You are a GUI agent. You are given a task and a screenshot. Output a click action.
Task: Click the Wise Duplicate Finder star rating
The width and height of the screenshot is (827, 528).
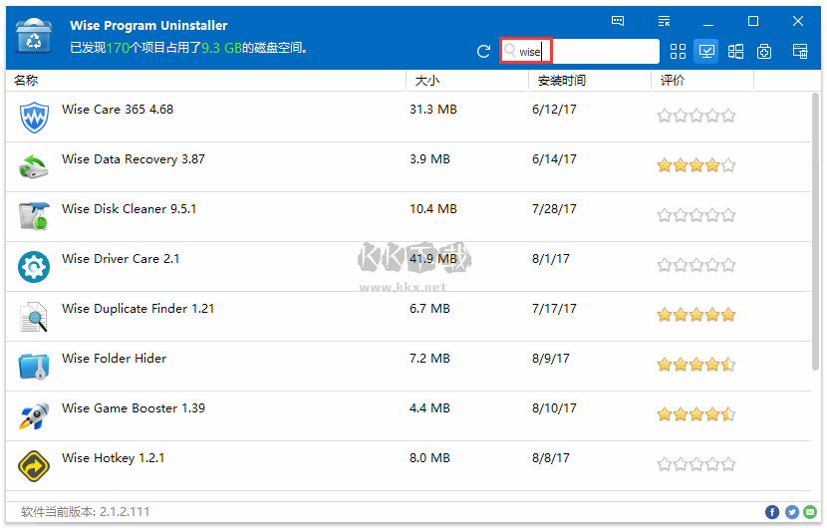coord(696,315)
